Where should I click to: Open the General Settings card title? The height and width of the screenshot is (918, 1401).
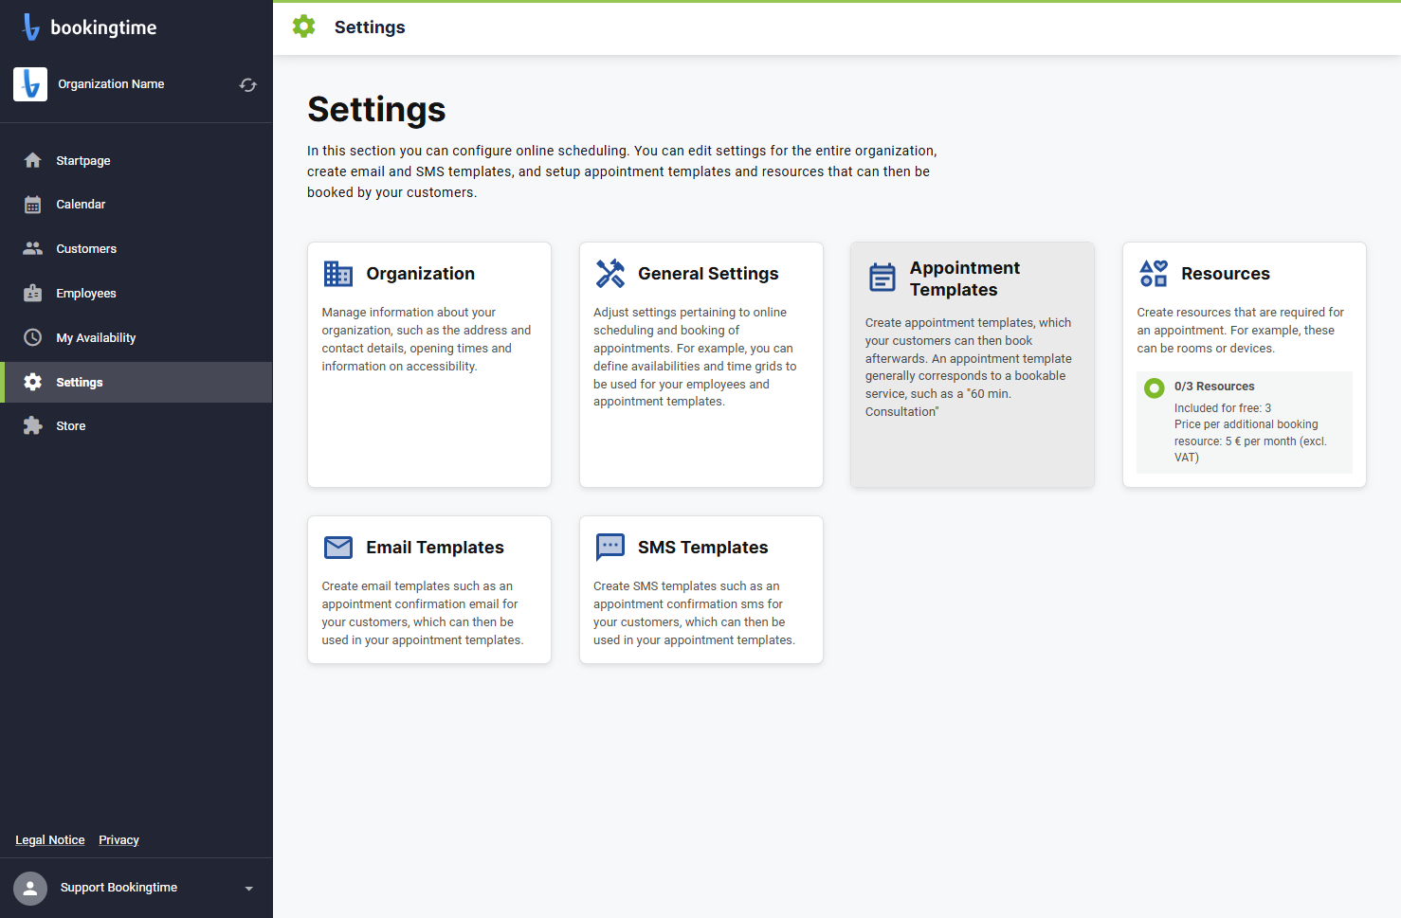click(x=708, y=274)
